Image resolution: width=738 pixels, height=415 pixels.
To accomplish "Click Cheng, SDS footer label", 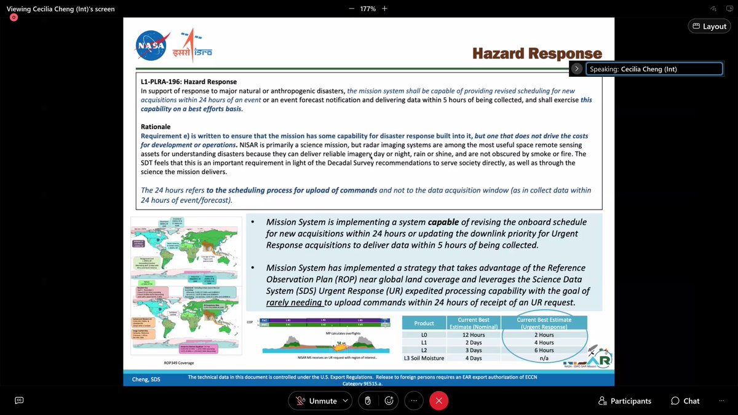I will point(146,379).
